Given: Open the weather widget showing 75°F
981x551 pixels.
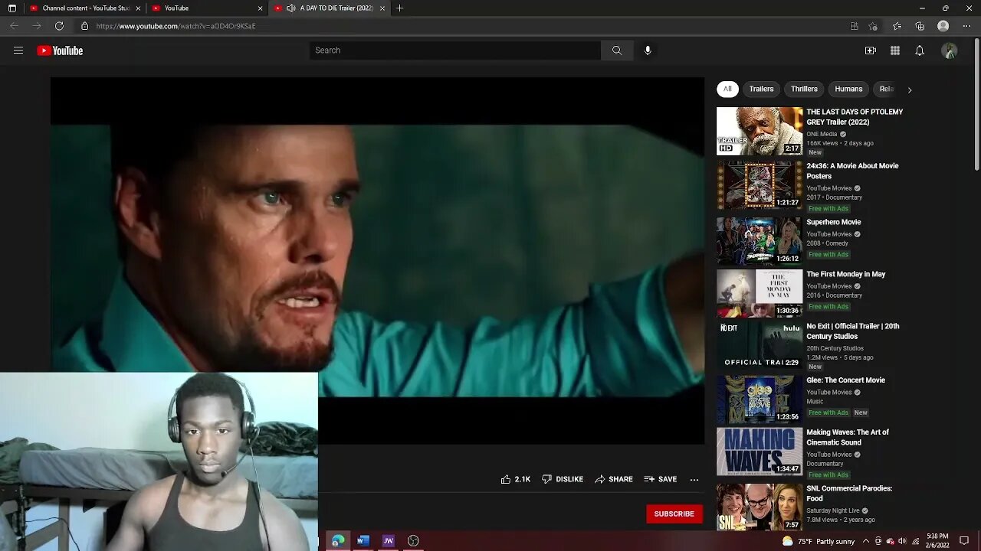Looking at the screenshot, I should coord(818,541).
